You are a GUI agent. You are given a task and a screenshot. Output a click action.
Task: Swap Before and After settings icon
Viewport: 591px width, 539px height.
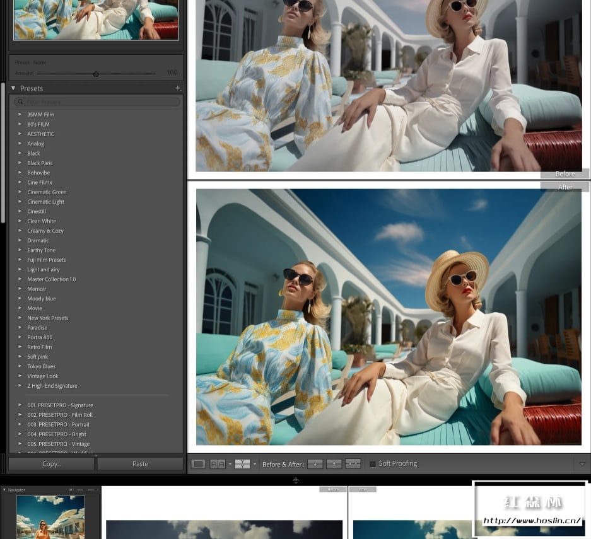click(x=353, y=464)
